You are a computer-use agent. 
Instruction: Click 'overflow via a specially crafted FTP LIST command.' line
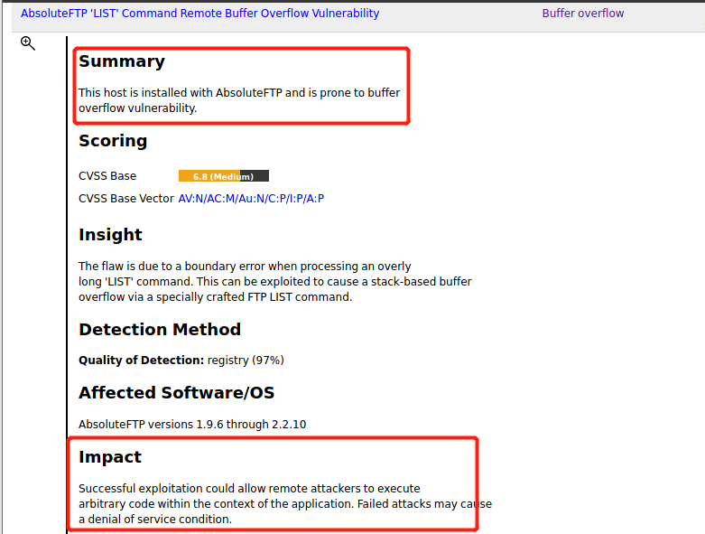tap(216, 297)
